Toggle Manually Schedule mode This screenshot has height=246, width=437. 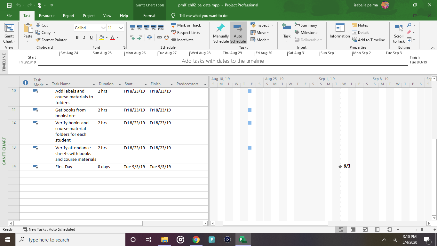tap(221, 32)
